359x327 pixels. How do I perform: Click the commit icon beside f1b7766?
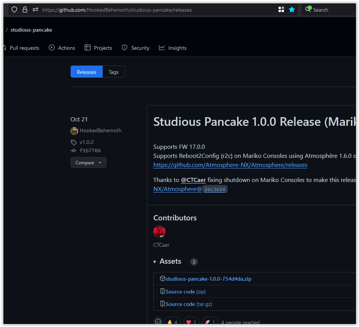coord(74,151)
